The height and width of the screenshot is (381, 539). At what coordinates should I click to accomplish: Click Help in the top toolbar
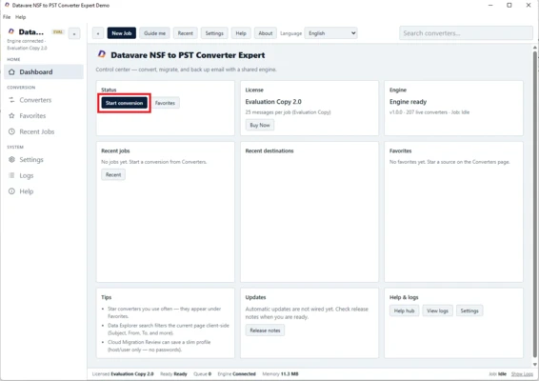241,33
